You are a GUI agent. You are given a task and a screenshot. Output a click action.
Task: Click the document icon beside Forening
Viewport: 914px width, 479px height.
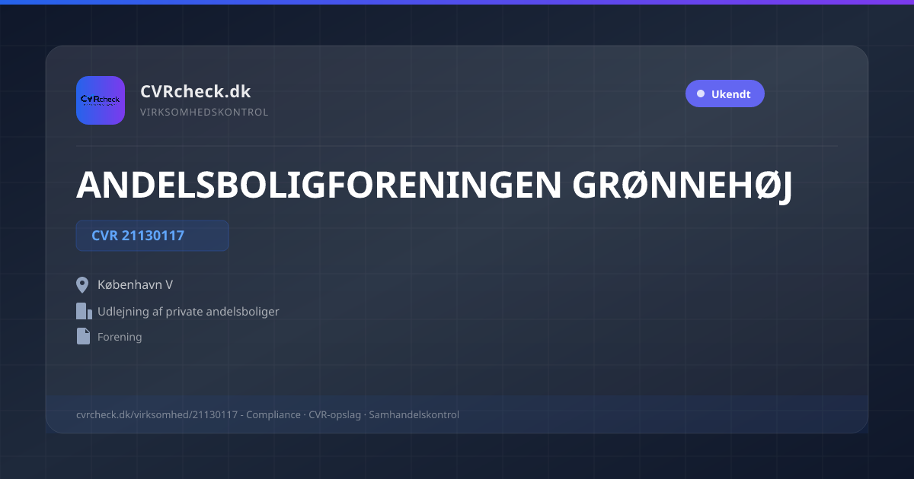(83, 336)
